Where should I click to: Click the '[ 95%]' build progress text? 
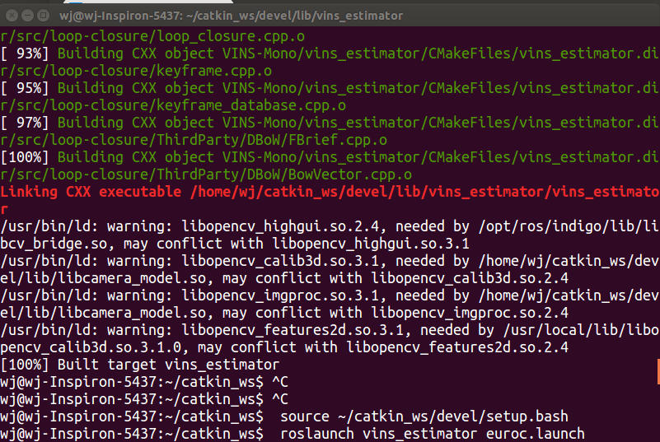25,88
